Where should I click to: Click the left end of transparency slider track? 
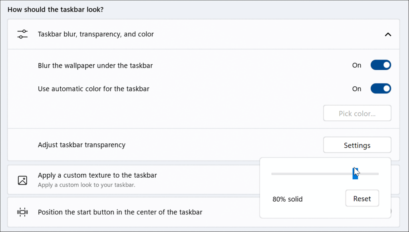point(273,174)
